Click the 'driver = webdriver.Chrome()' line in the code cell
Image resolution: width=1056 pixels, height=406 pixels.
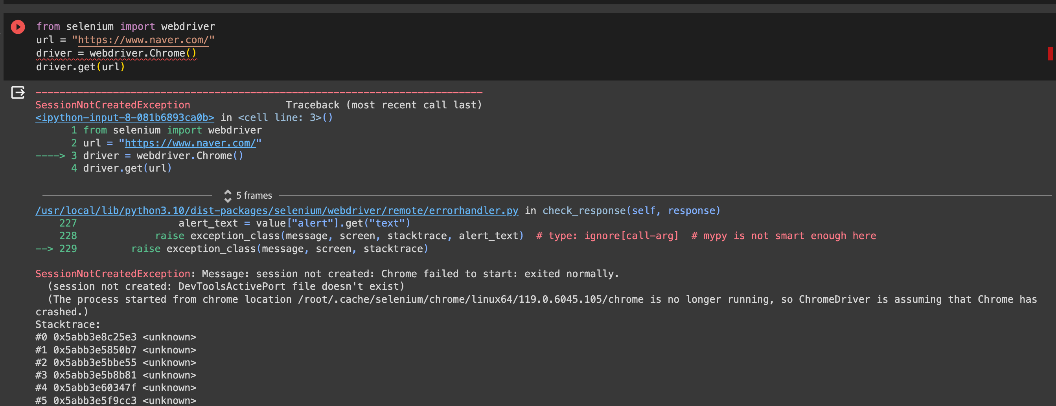pyautogui.click(x=116, y=53)
